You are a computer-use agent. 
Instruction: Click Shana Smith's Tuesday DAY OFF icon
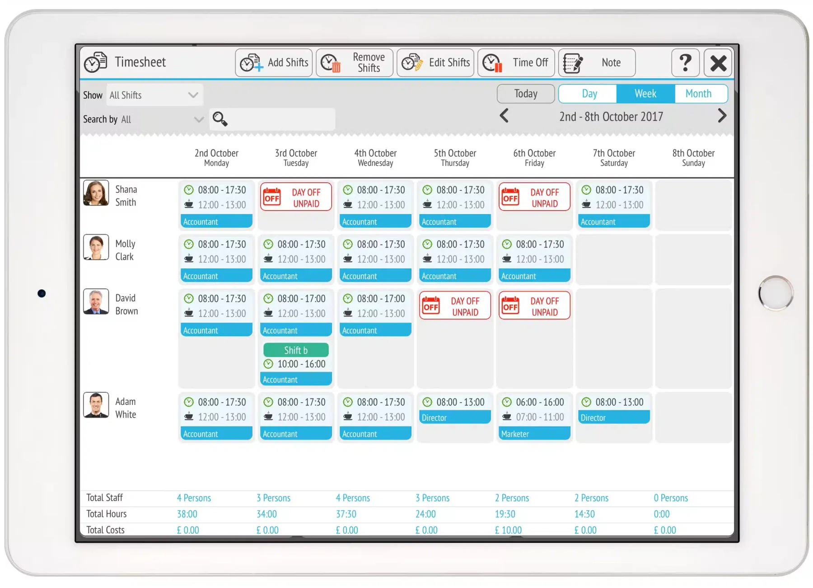(x=272, y=197)
